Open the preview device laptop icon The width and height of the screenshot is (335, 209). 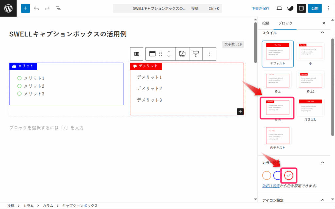pyautogui.click(x=279, y=8)
